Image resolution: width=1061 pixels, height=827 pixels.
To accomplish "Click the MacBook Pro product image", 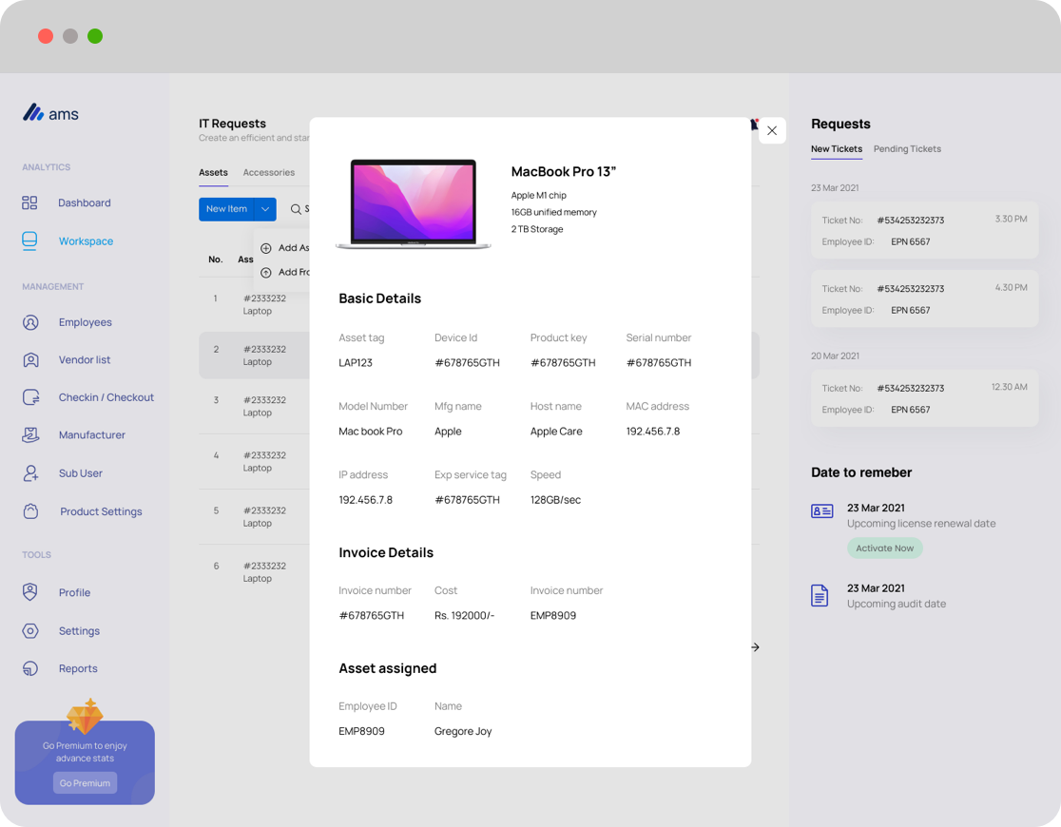I will coord(414,204).
